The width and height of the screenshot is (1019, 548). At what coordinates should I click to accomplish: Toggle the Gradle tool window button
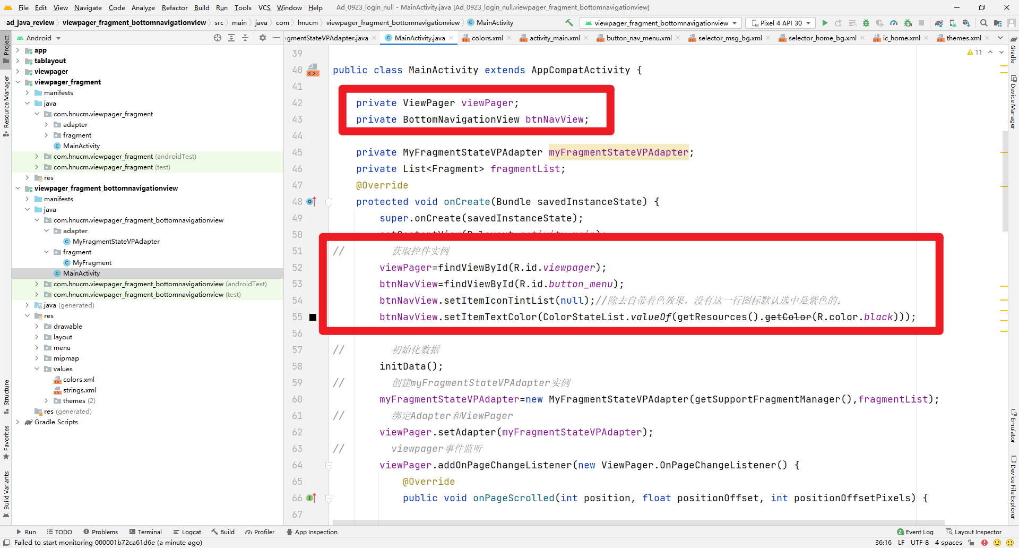pos(1013,50)
